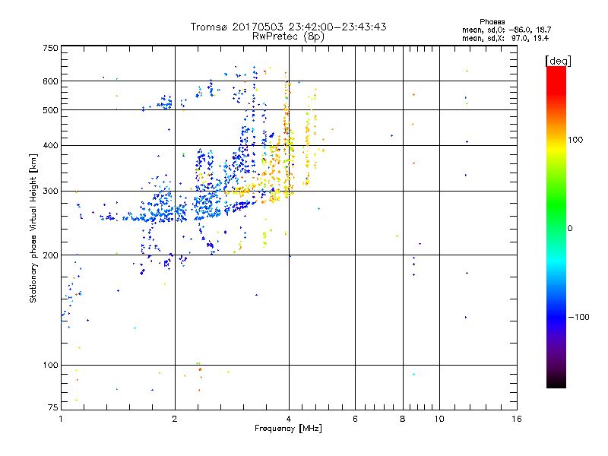608x456 pixels.
Task: Click the 'Phases' header label
Action: point(492,22)
